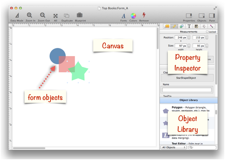Image resolution: width=225 pixels, height=160 pixels.
Task: Click the full-screen arrows in title bar
Action: [215, 8]
